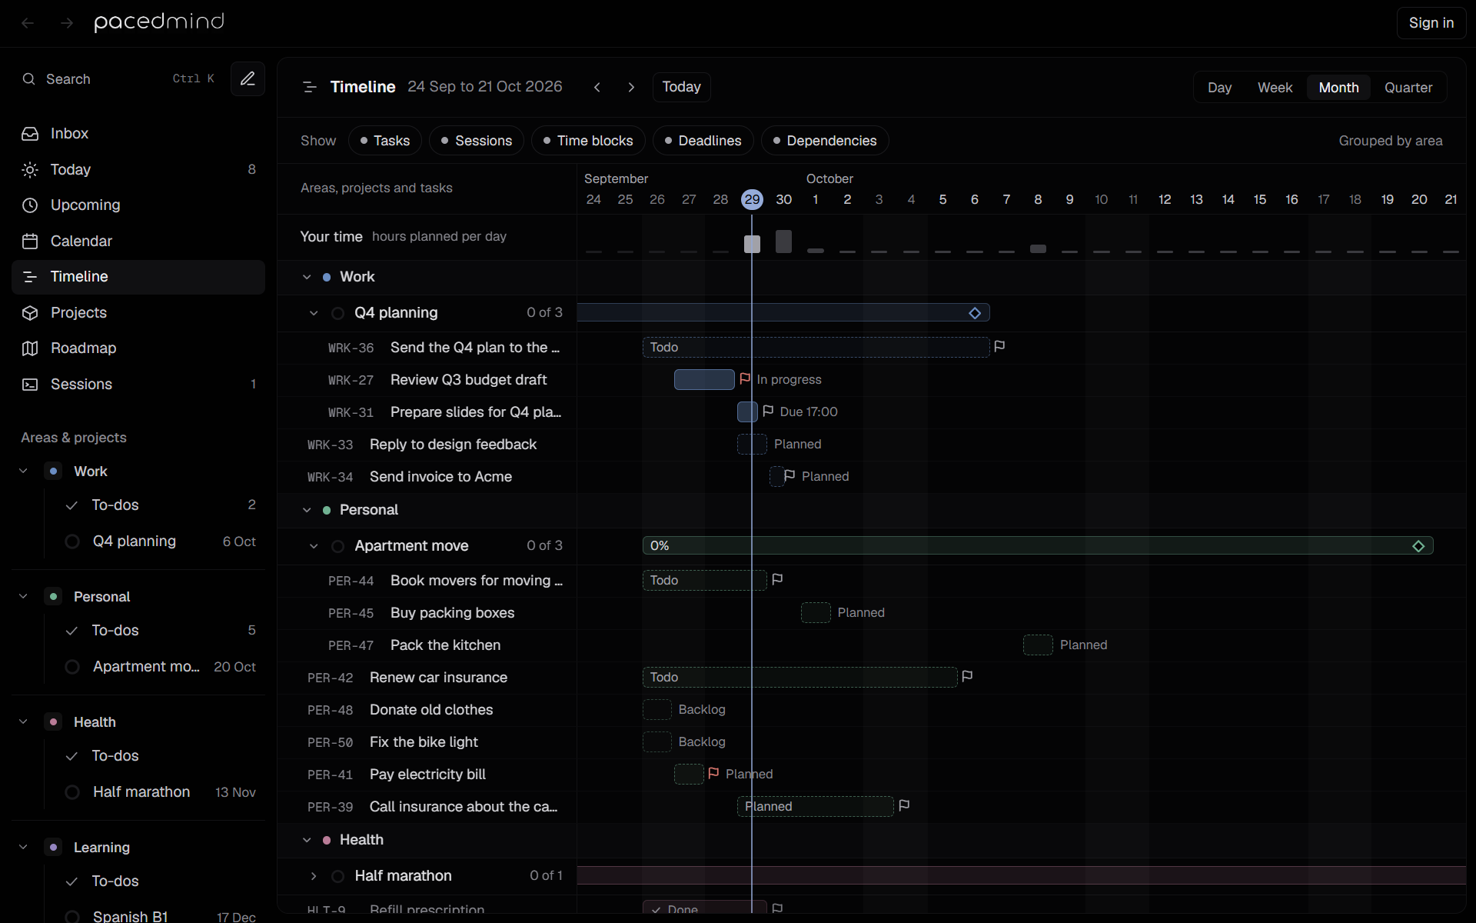The height and width of the screenshot is (923, 1476).
Task: Expand Half marathon project rows
Action: [x=314, y=876]
